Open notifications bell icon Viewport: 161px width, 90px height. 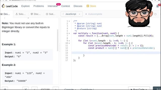pos(158,6)
